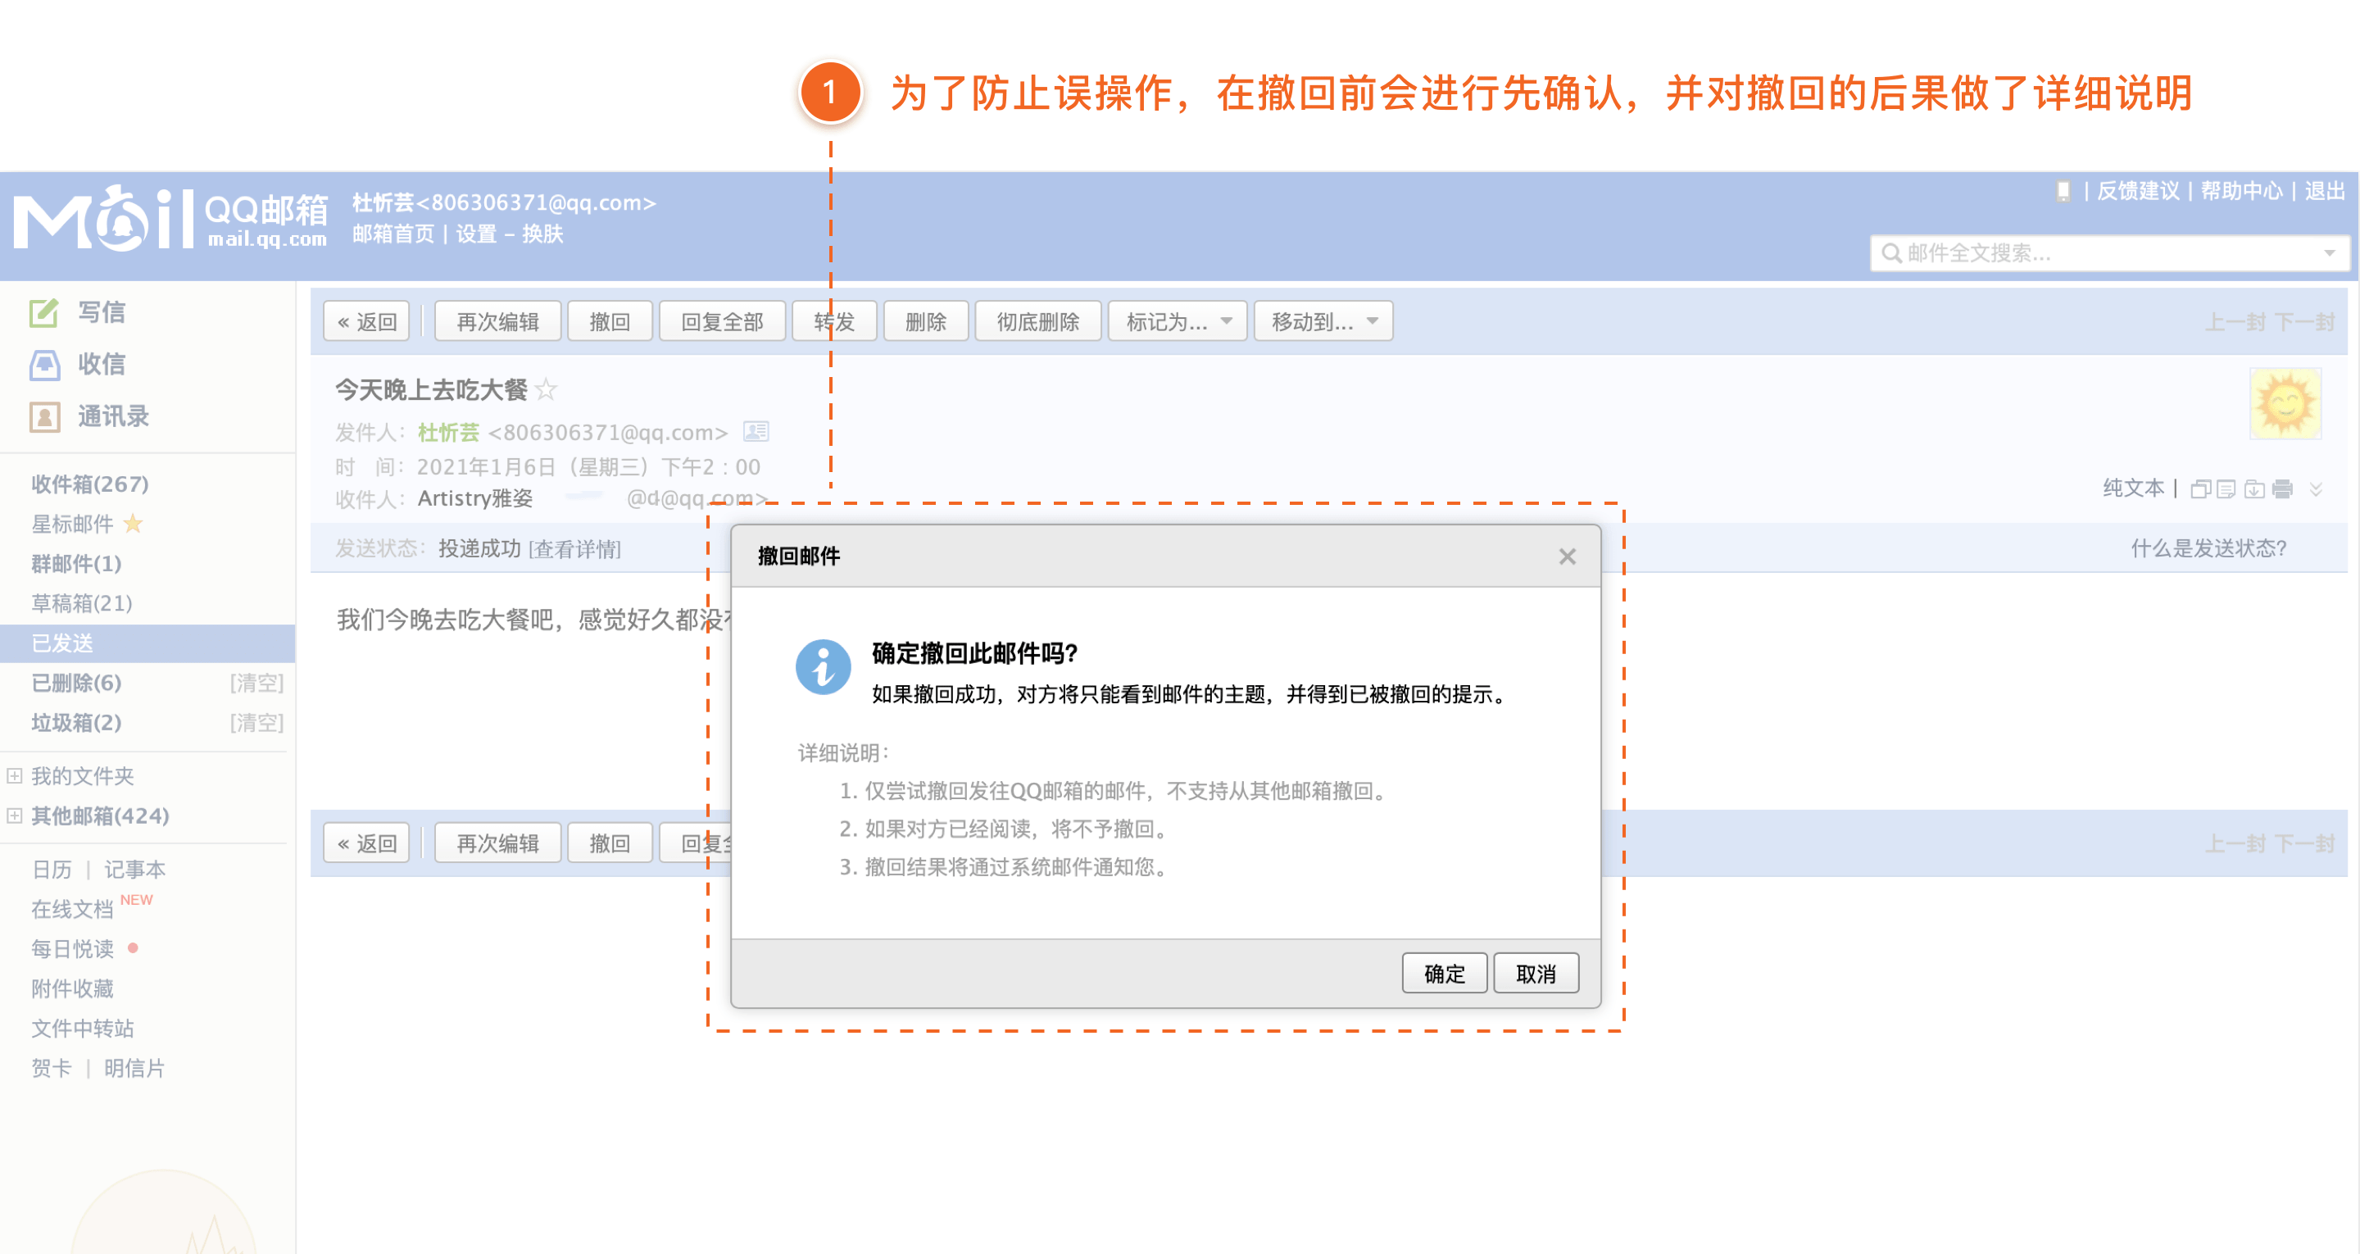Open the 星标邮件 folder
2360x1254 pixels.
point(73,524)
